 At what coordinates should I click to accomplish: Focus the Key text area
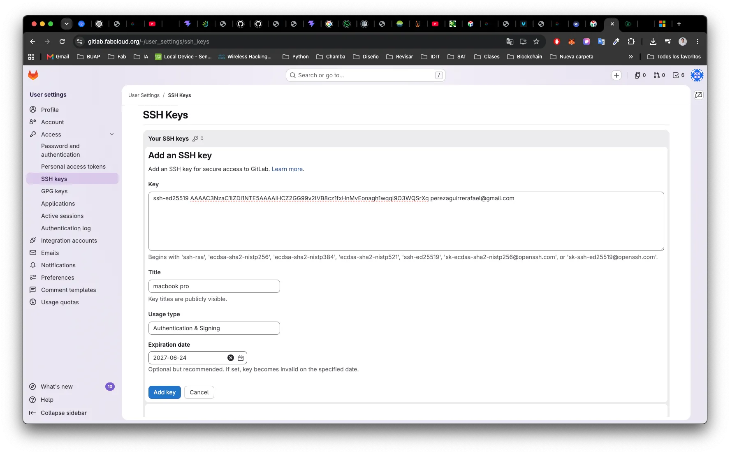406,221
